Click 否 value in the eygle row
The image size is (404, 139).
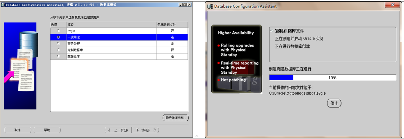(x=172, y=31)
